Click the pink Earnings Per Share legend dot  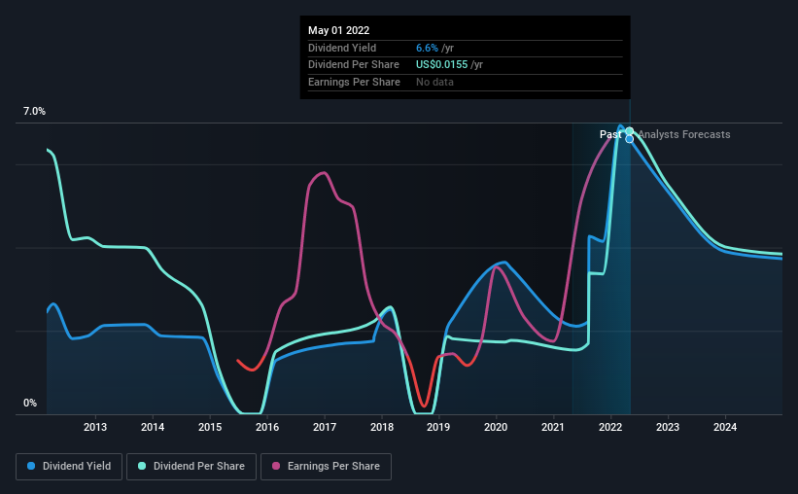click(x=276, y=466)
